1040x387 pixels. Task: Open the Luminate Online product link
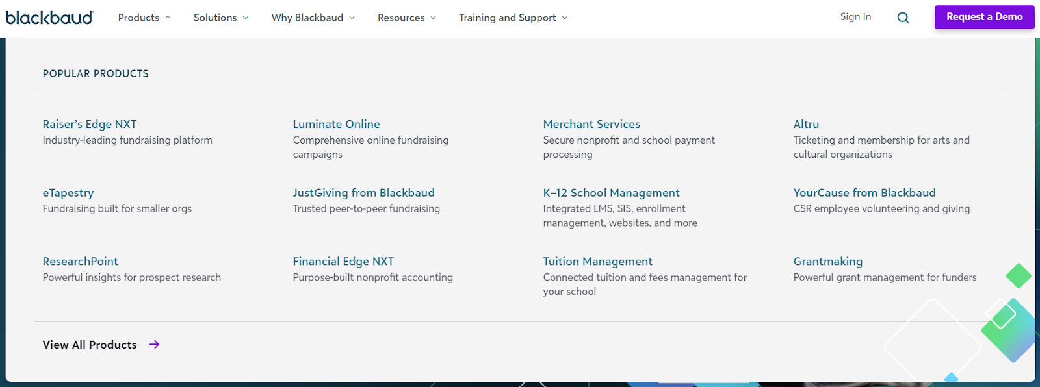click(336, 124)
